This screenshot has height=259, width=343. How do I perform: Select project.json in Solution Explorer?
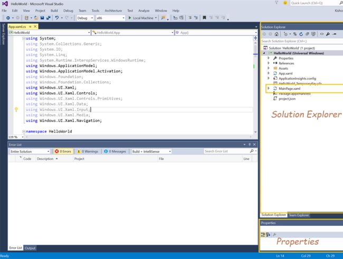click(x=287, y=99)
